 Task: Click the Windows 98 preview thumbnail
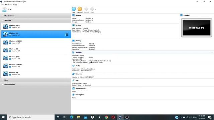pos(197,28)
